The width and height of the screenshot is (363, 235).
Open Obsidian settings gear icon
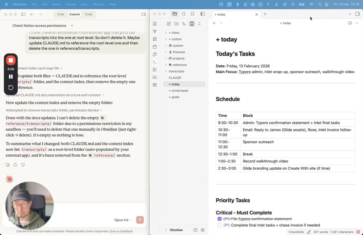[202, 230]
